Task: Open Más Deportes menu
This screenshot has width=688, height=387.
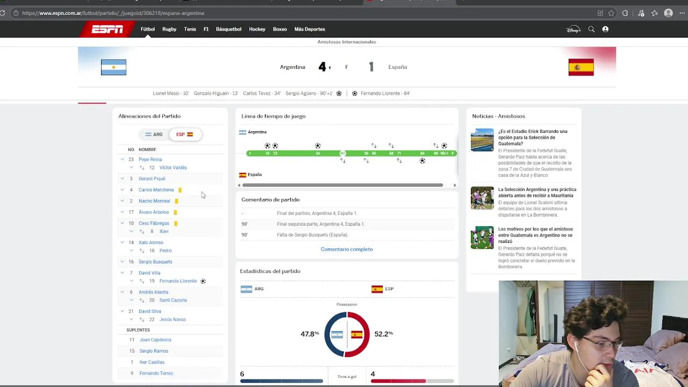Action: click(310, 29)
